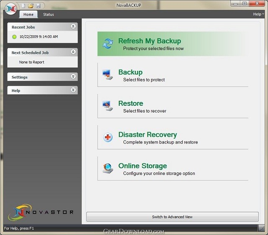The width and height of the screenshot is (268, 235).
Task: Click the Restore drive-to-computer icon
Action: click(x=108, y=106)
